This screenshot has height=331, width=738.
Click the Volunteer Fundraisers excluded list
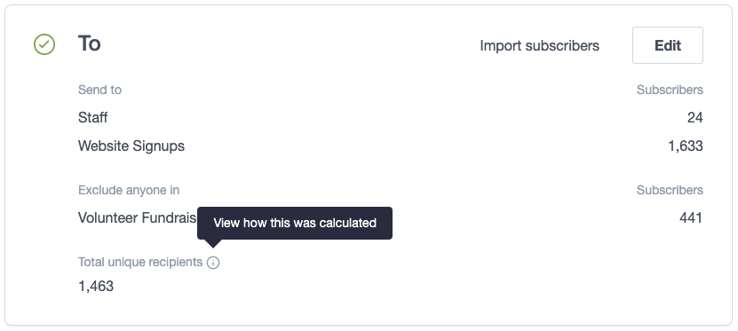138,217
